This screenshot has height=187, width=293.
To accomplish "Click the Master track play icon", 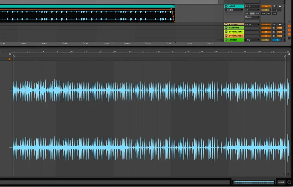I will point(226,40).
